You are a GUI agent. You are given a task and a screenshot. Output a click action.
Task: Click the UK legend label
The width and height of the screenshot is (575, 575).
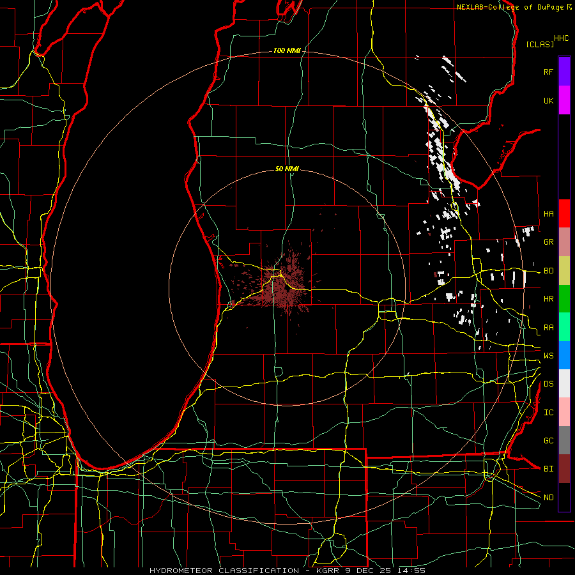click(x=548, y=100)
